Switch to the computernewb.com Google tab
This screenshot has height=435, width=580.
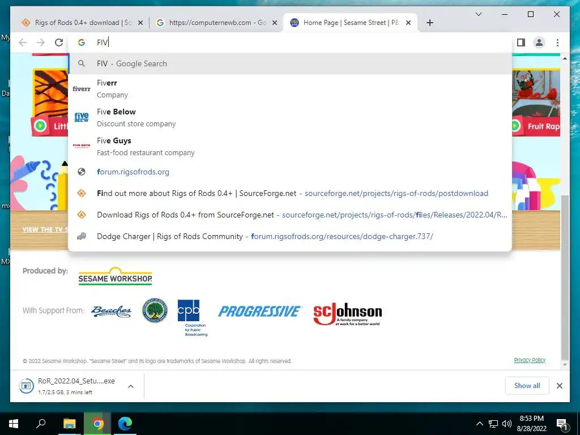pyautogui.click(x=216, y=23)
